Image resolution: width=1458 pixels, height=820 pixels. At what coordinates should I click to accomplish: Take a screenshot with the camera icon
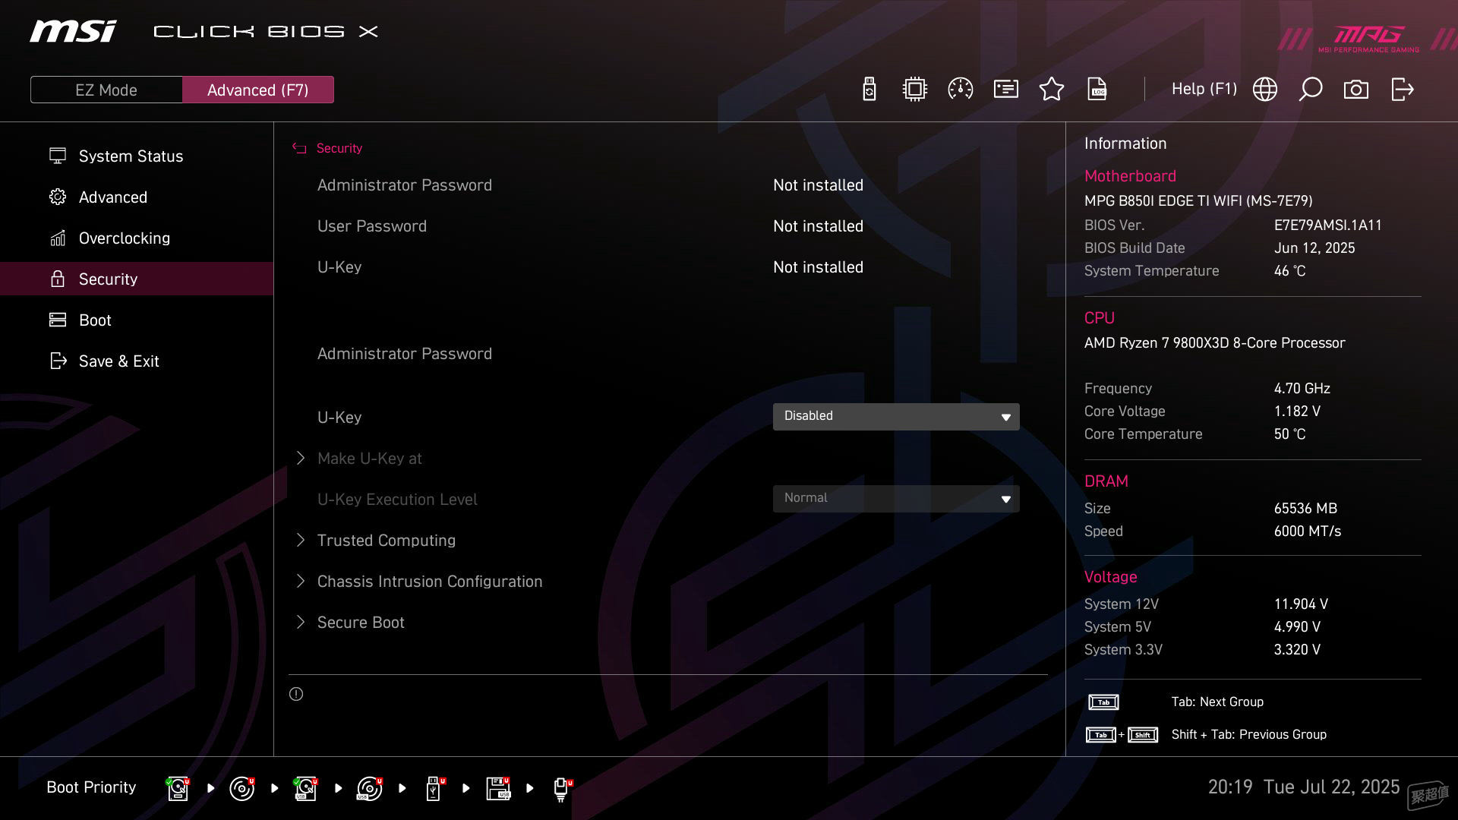click(x=1356, y=90)
